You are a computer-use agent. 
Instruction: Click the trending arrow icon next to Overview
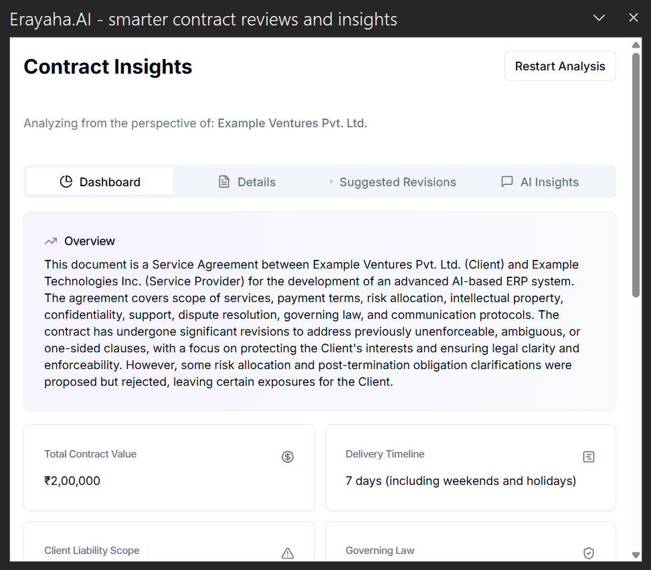click(51, 241)
